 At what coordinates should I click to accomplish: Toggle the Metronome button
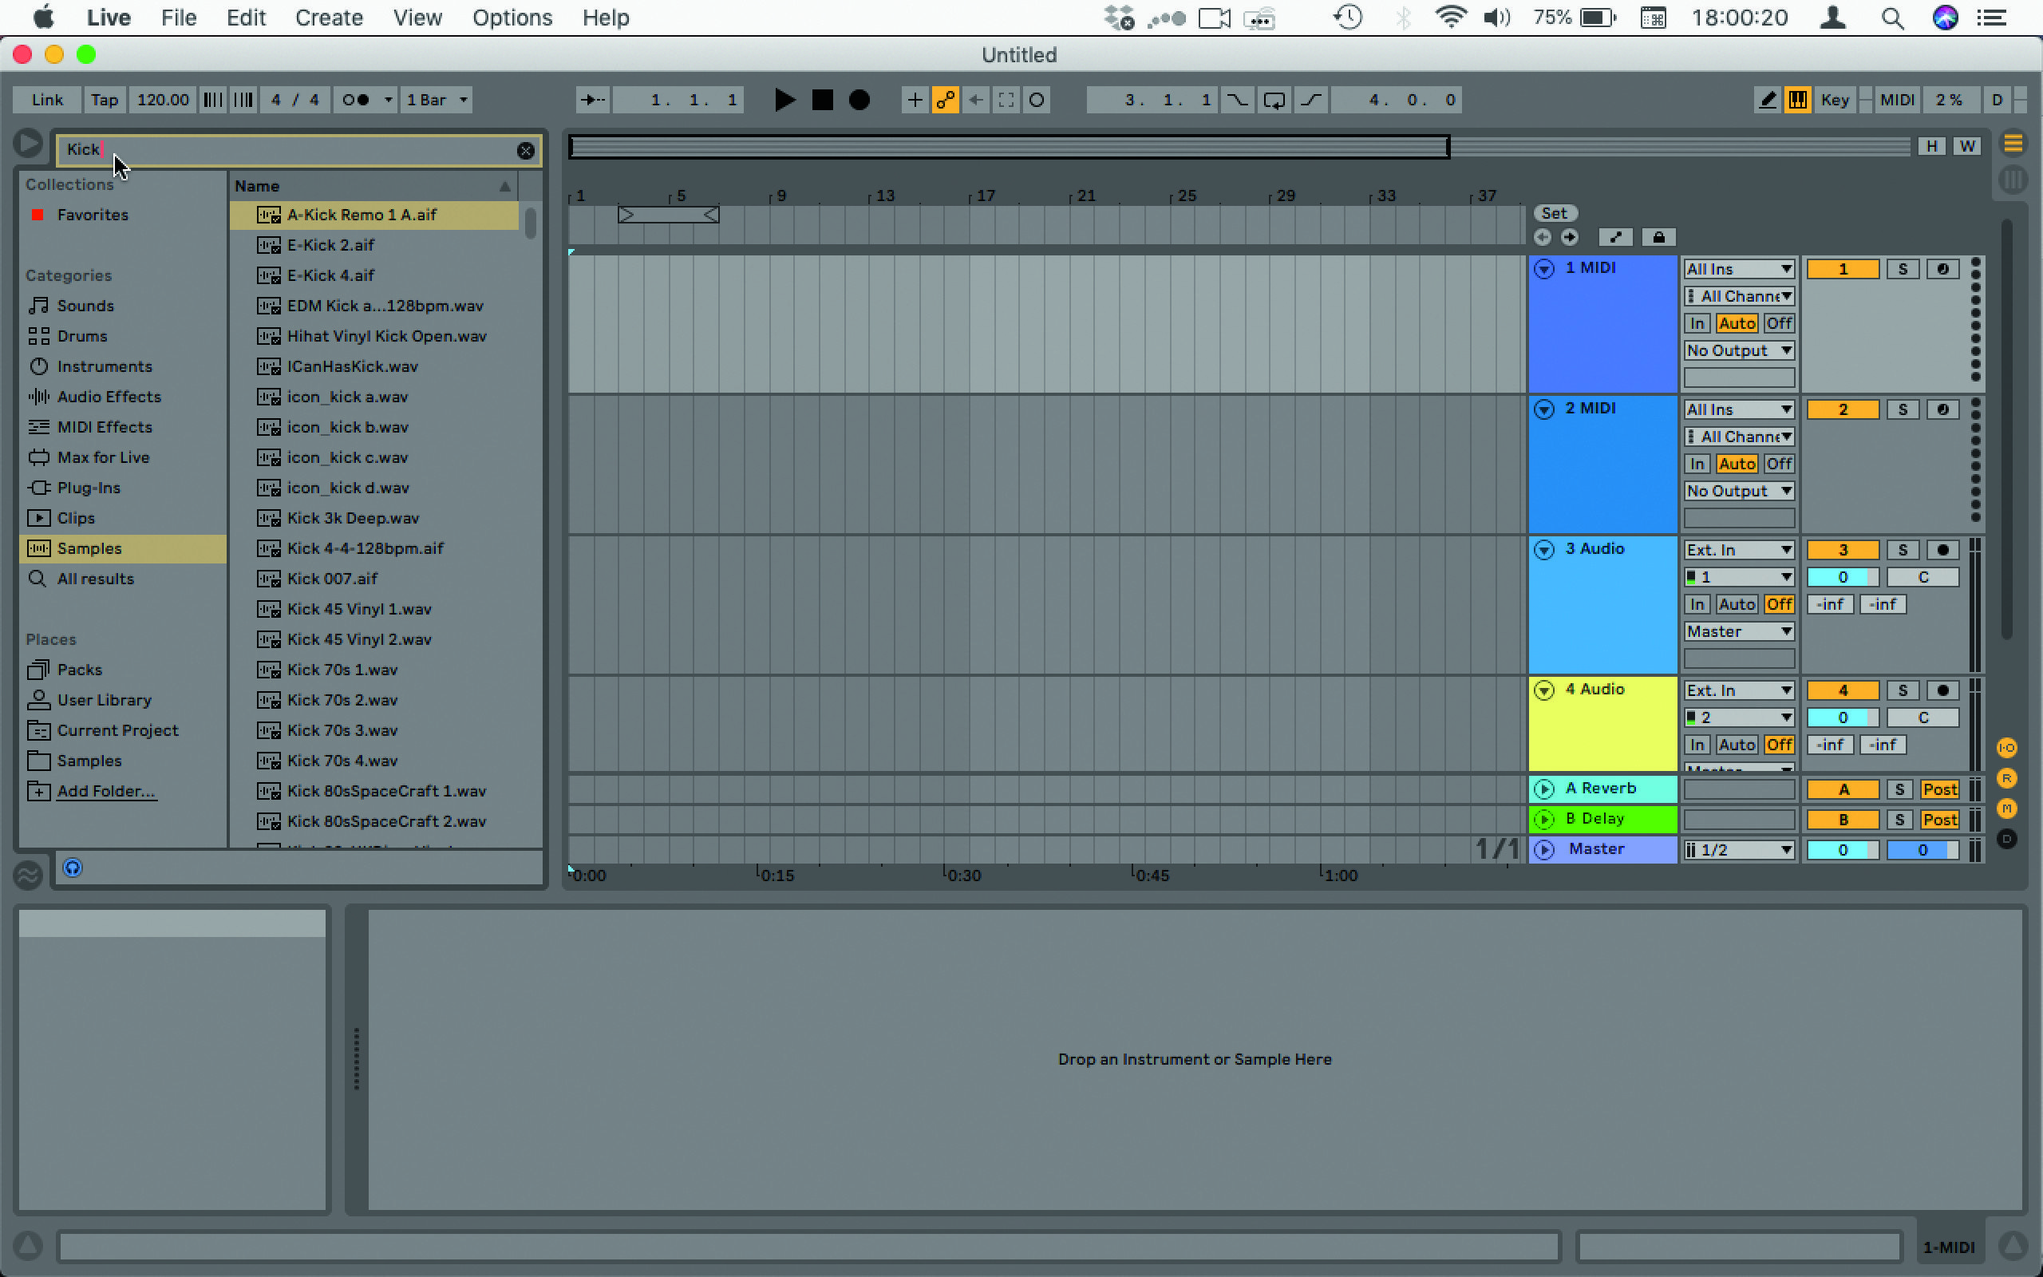(x=356, y=100)
